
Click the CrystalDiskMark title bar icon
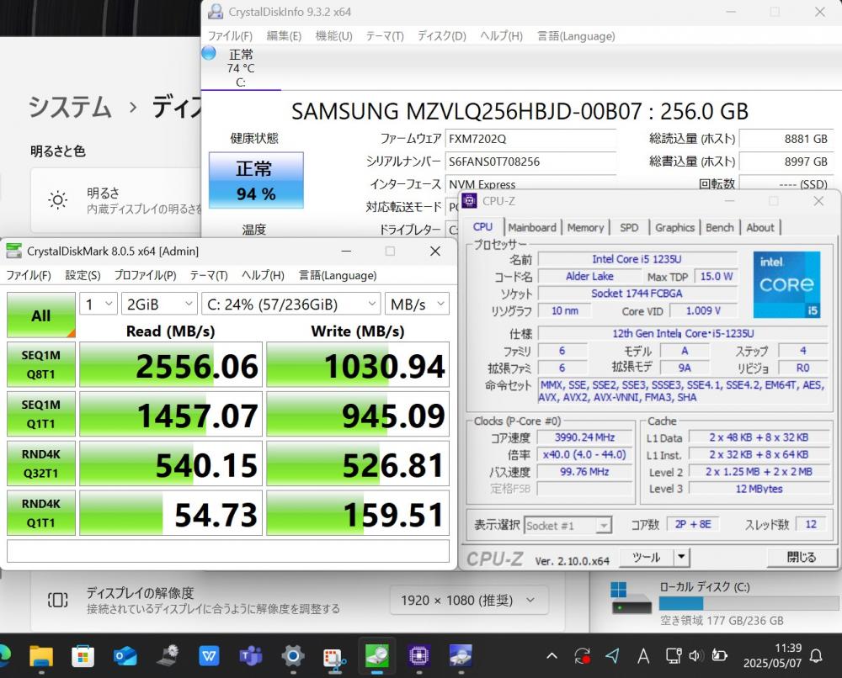point(13,251)
